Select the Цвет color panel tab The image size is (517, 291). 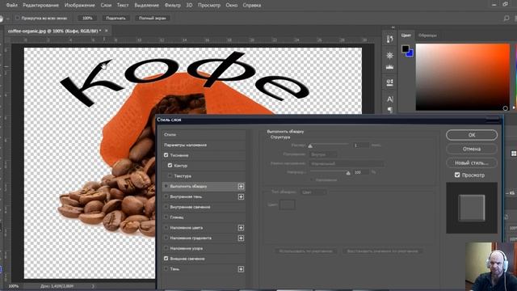(406, 35)
